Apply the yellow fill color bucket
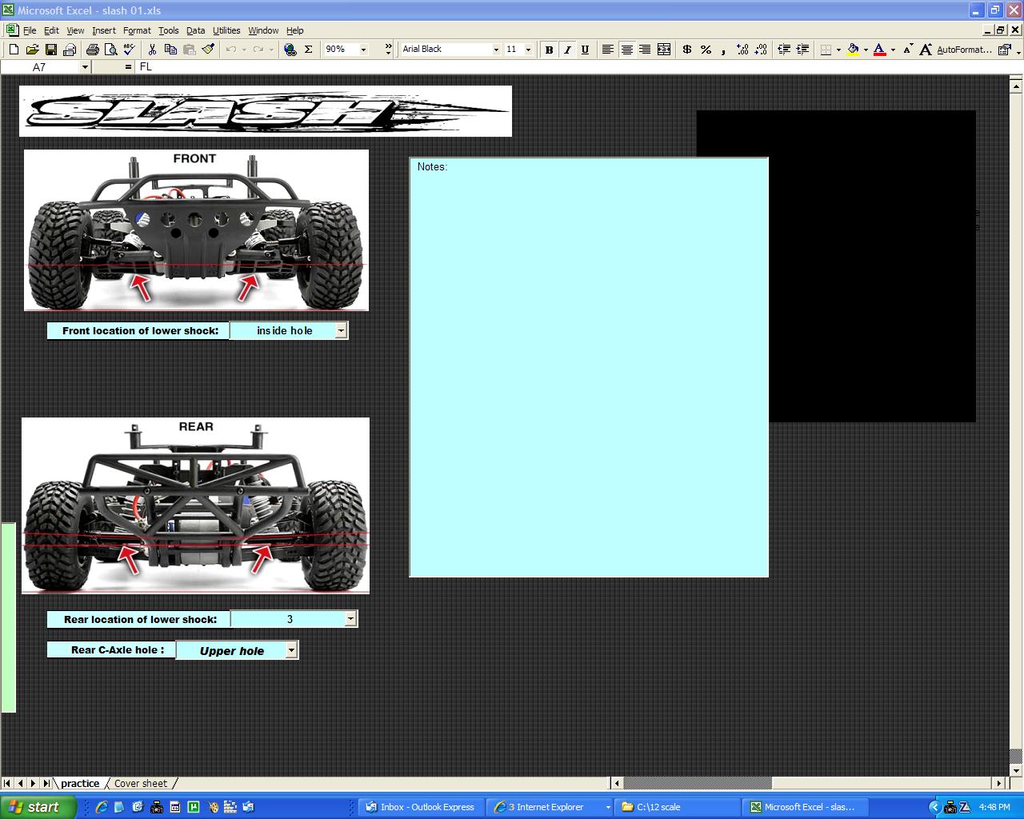 [853, 50]
